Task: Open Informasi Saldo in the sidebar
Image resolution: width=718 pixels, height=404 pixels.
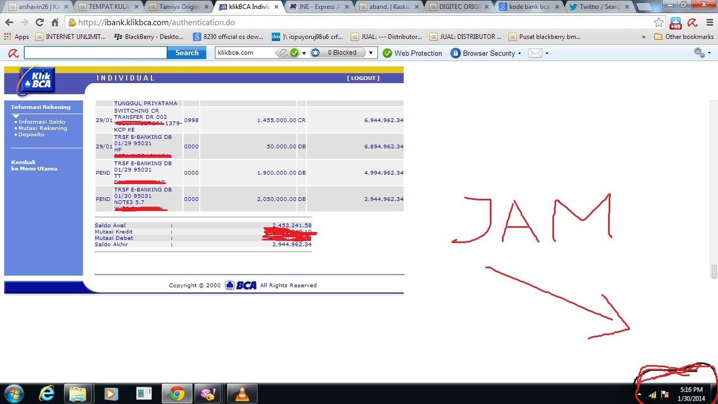Action: click(x=42, y=122)
